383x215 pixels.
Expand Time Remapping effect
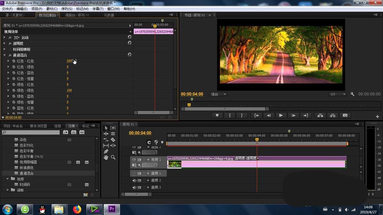4,49
